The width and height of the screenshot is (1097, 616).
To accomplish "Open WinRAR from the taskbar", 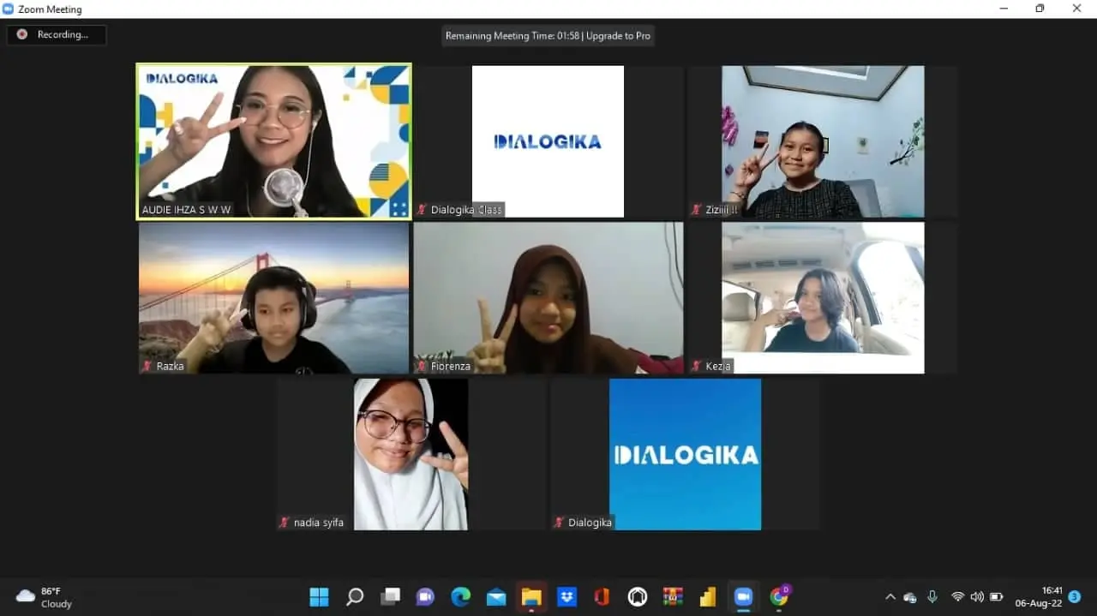I will (x=673, y=597).
